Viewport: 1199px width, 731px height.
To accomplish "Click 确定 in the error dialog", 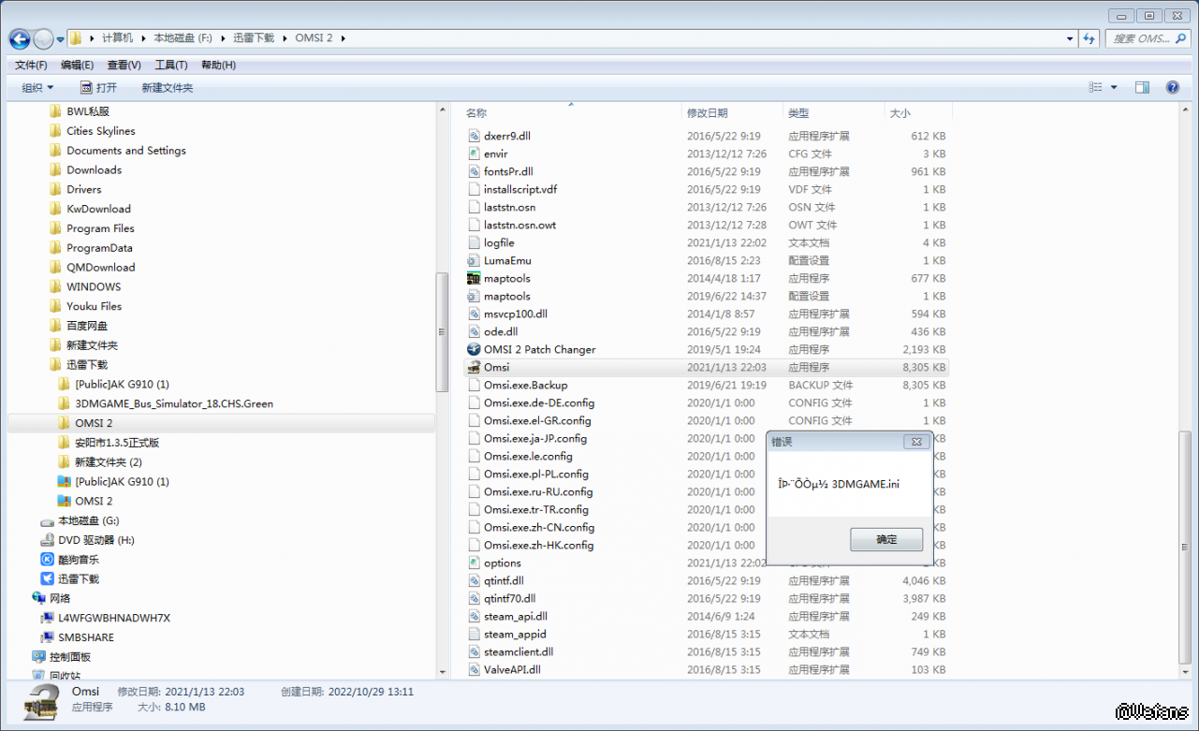I will [x=886, y=539].
